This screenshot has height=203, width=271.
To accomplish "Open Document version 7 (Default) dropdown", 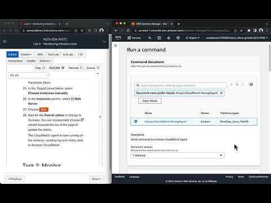I will click(x=177, y=156).
